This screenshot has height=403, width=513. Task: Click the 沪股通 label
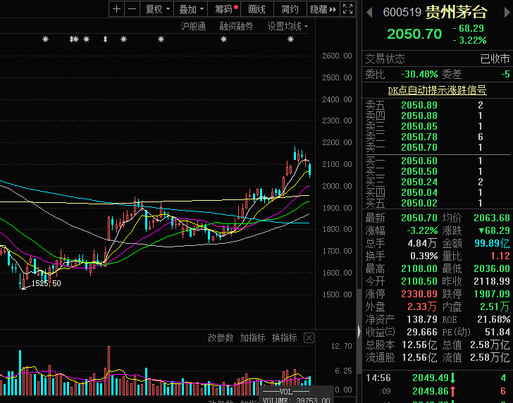[x=193, y=27]
